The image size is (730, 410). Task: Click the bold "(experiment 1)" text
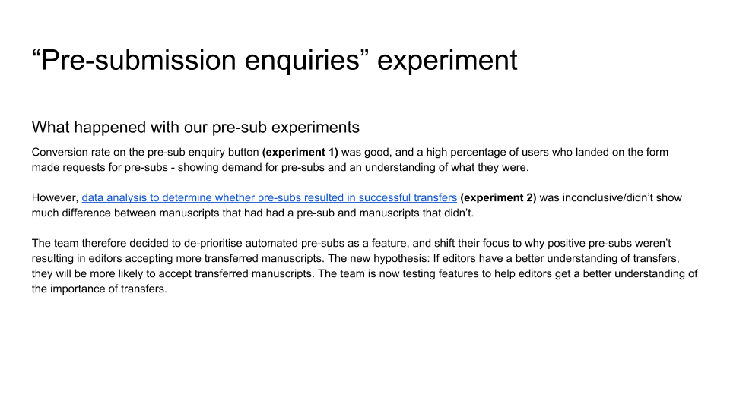pyautogui.click(x=300, y=152)
